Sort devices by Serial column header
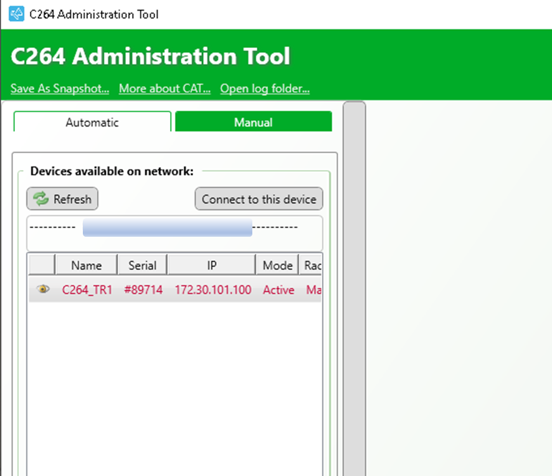The image size is (552, 476). [142, 265]
